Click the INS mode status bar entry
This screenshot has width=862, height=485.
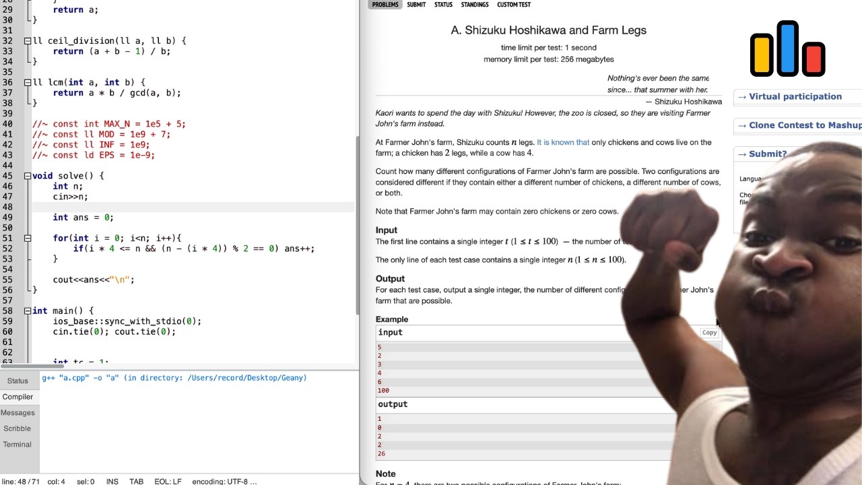[x=112, y=482]
